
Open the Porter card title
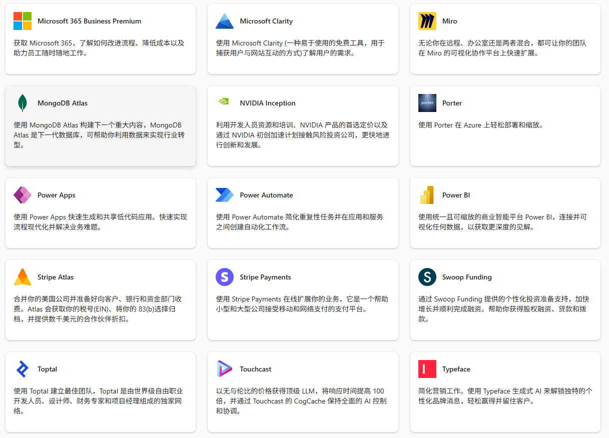(x=452, y=103)
